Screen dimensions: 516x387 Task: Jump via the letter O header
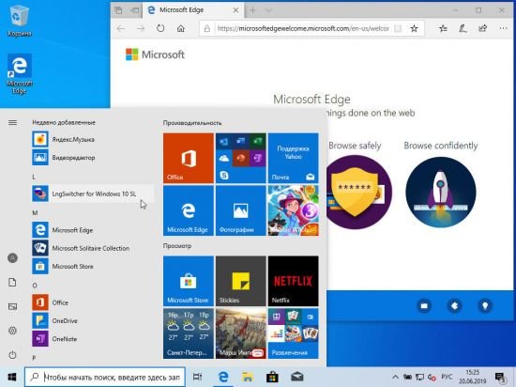click(35, 286)
